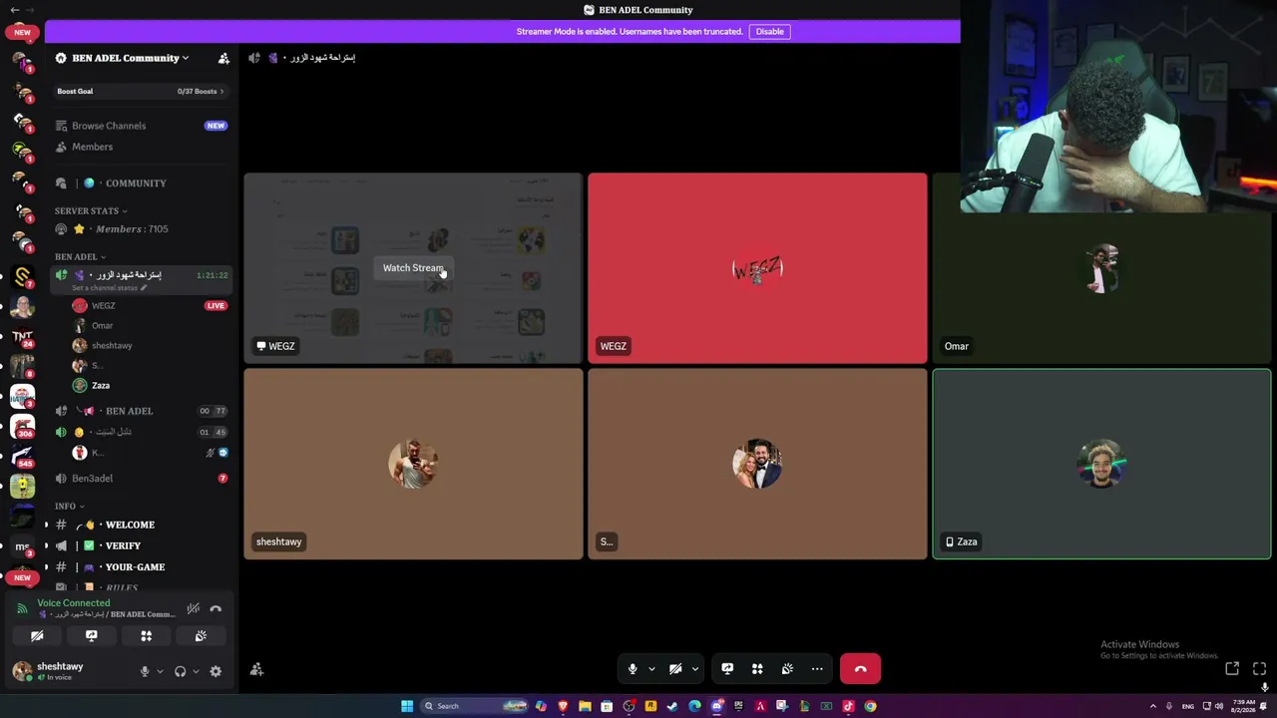Open the Boost Goal progress bar
The width and height of the screenshot is (1277, 718).
(141, 91)
